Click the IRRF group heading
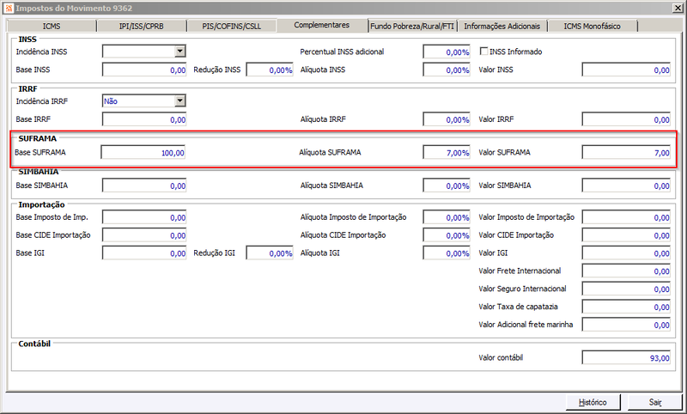687x414 pixels. click(27, 89)
